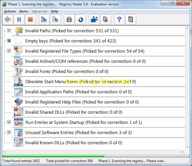This screenshot has width=192, height=166.
Task: Select Invalid Registered Help Files row text
Action: [82, 102]
